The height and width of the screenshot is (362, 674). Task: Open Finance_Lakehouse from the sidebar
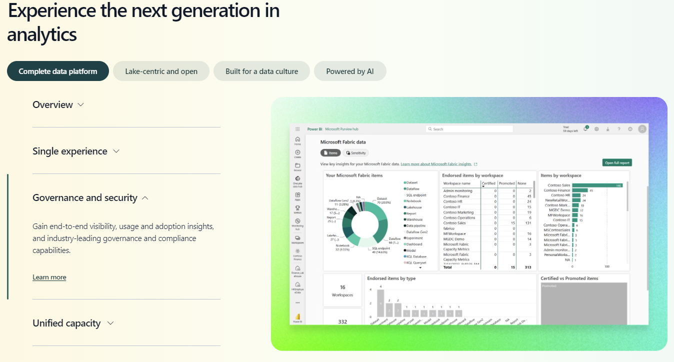pos(297,271)
